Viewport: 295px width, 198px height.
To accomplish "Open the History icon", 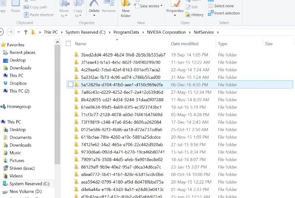I will (188, 14).
